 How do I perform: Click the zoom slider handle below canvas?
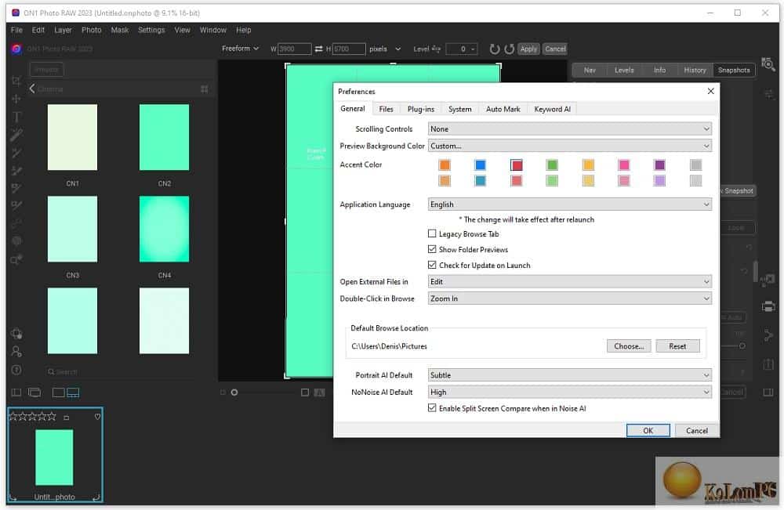pyautogui.click(x=234, y=392)
